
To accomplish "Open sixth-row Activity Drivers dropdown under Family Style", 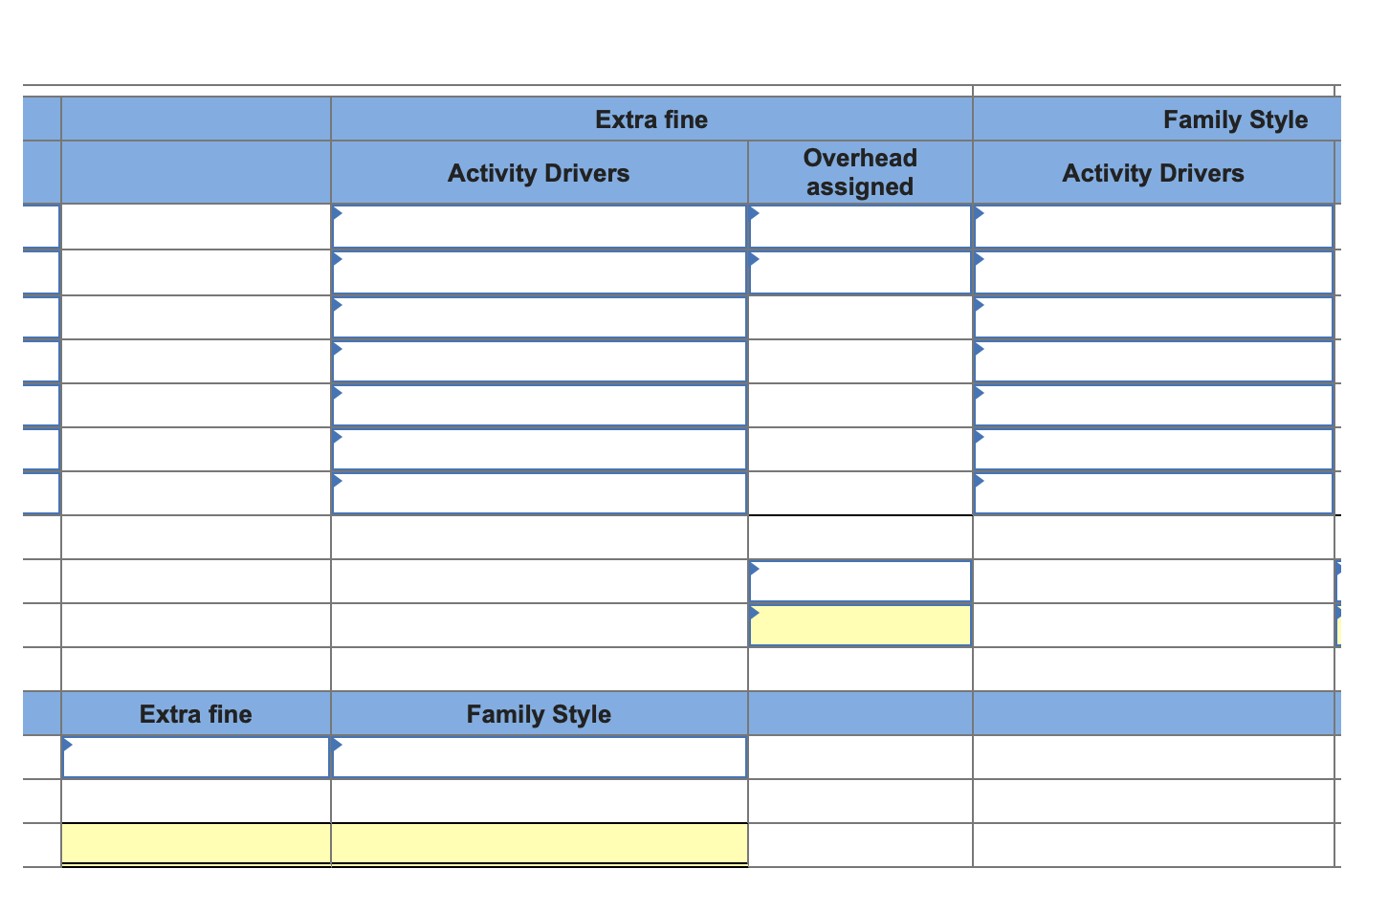I will [x=1154, y=449].
